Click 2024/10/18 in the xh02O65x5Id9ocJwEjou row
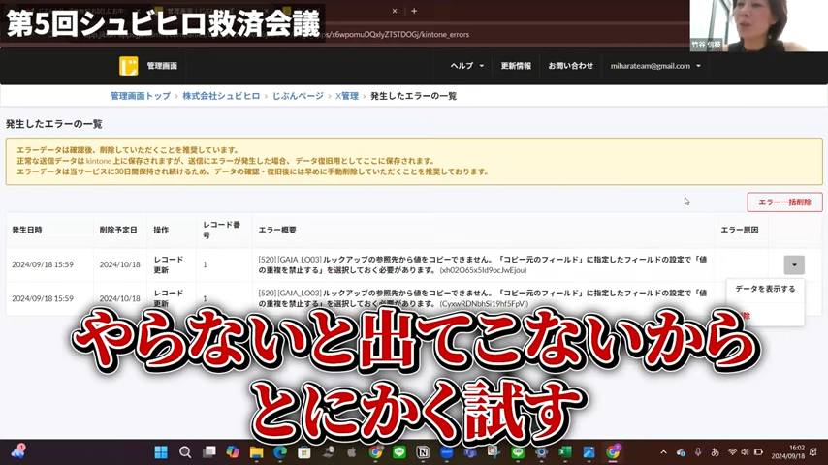The height and width of the screenshot is (465, 828). [x=120, y=265]
